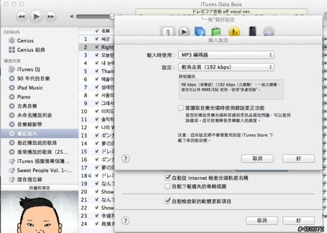Select track row 13 ギンナ
This screenshot has height=233, width=327.
tap(97, 135)
